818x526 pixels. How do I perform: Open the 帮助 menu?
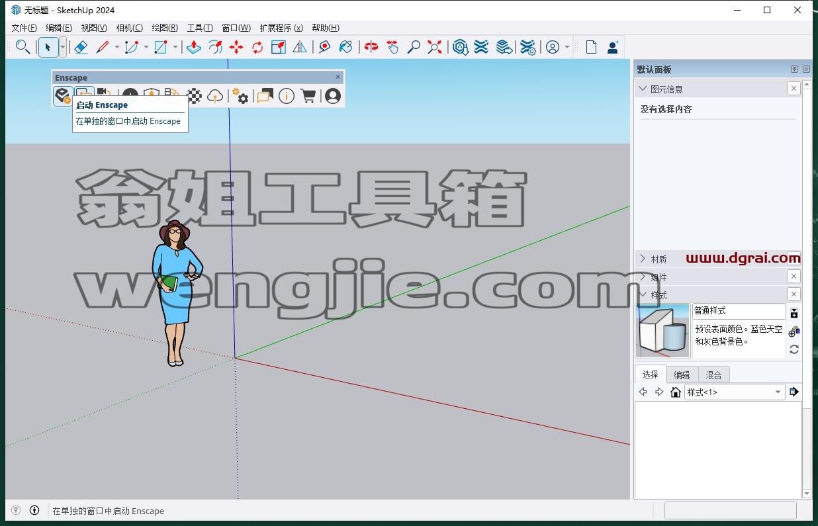(326, 28)
